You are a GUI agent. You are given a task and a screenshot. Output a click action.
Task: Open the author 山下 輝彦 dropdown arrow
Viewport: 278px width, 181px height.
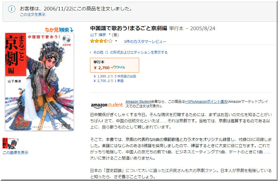coord(110,34)
